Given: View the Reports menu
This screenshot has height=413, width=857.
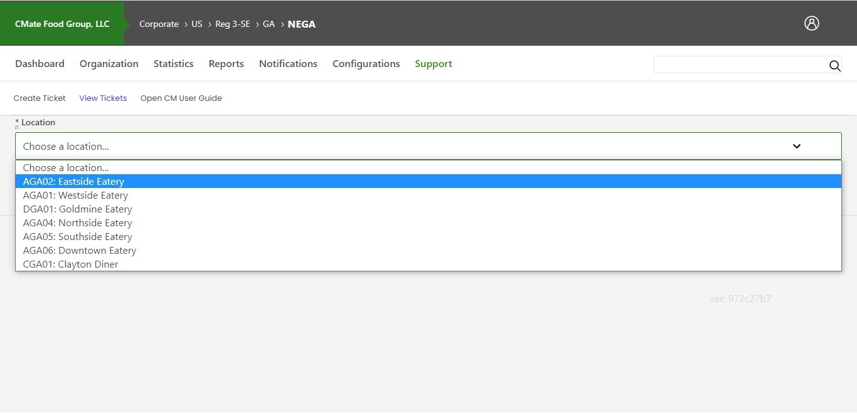Looking at the screenshot, I should 226,63.
